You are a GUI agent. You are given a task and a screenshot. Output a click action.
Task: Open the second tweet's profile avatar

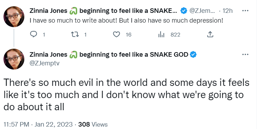14,59
